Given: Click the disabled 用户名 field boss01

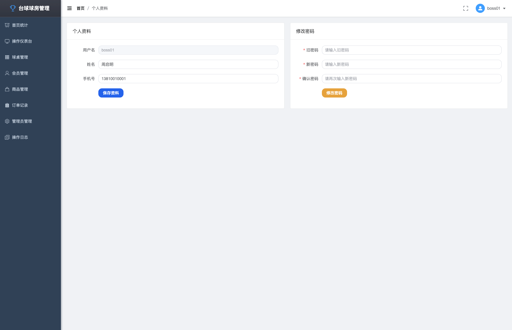Looking at the screenshot, I should point(188,50).
